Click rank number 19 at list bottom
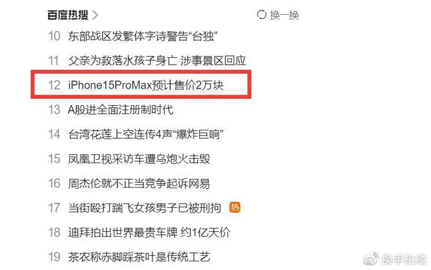 pyautogui.click(x=54, y=257)
